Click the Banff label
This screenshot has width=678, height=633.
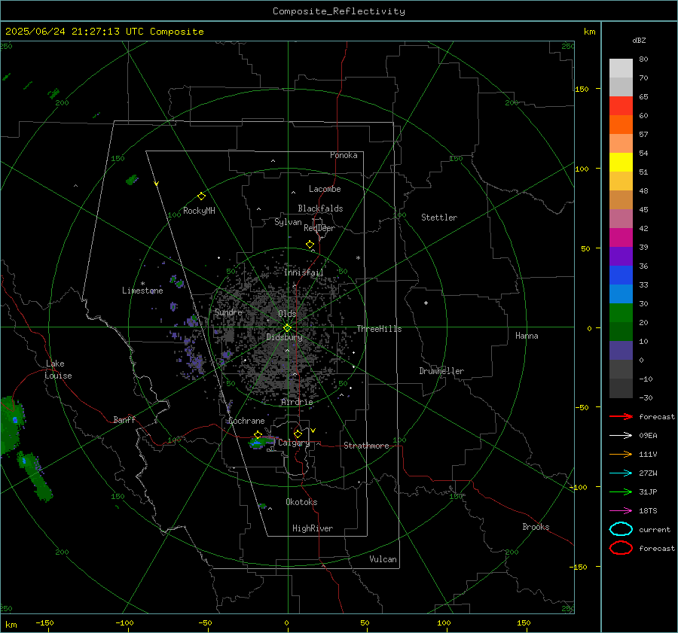click(124, 419)
